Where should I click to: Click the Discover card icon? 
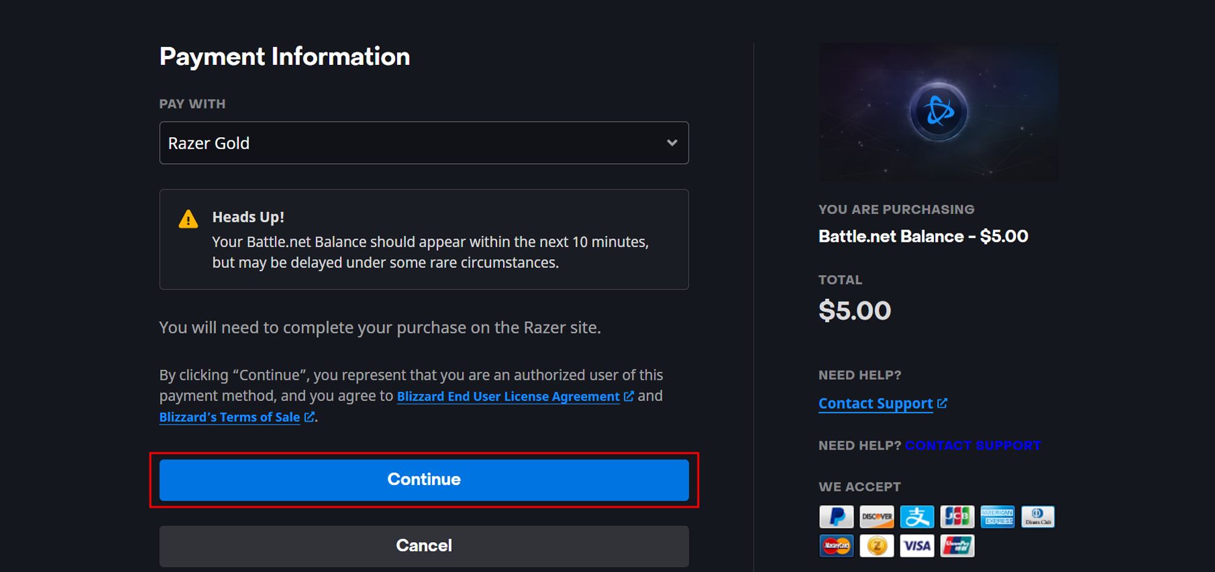click(877, 517)
